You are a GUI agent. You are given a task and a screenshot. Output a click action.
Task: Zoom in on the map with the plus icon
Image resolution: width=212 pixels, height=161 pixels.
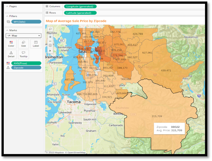click(x=50, y=37)
